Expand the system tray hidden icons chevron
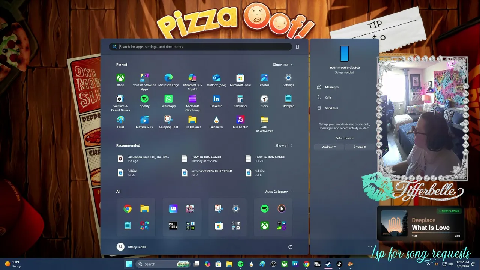480x270 pixels. (x=428, y=264)
